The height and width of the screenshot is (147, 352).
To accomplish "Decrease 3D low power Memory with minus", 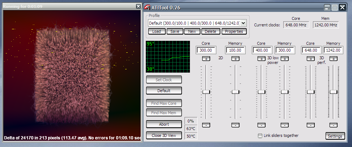I will click(284, 125).
